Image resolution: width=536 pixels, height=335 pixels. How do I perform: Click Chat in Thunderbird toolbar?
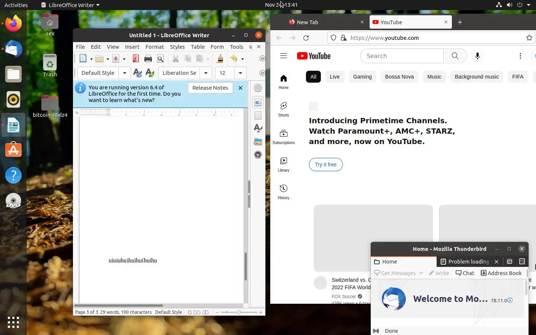(x=465, y=273)
